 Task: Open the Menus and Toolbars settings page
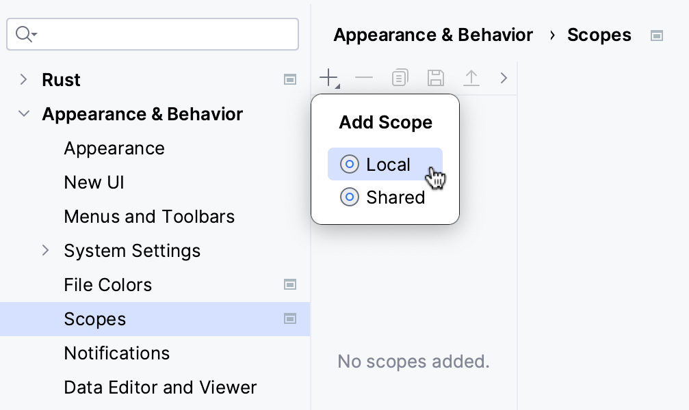[x=149, y=217]
